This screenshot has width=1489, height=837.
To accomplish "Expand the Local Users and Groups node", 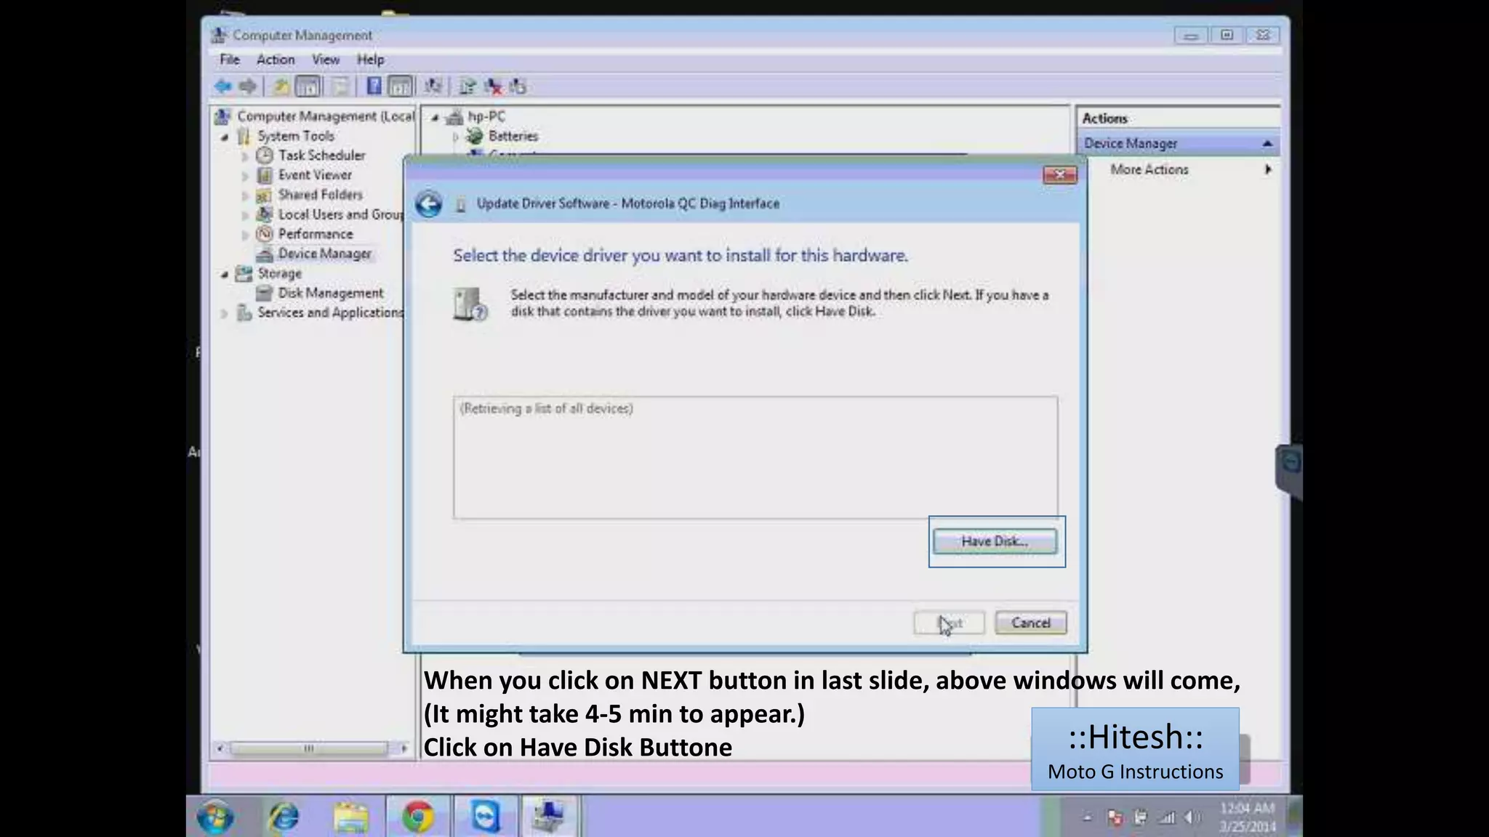I will (245, 215).
